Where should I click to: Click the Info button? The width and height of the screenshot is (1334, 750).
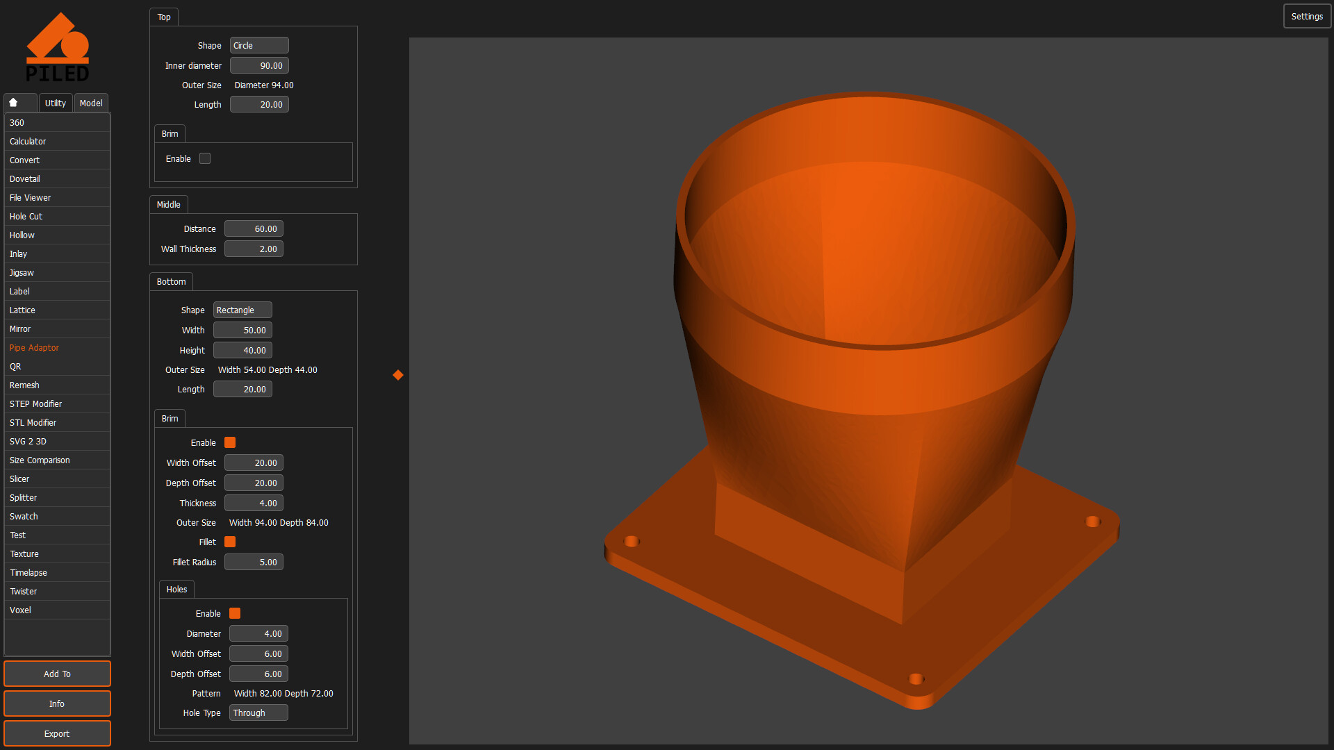click(57, 703)
